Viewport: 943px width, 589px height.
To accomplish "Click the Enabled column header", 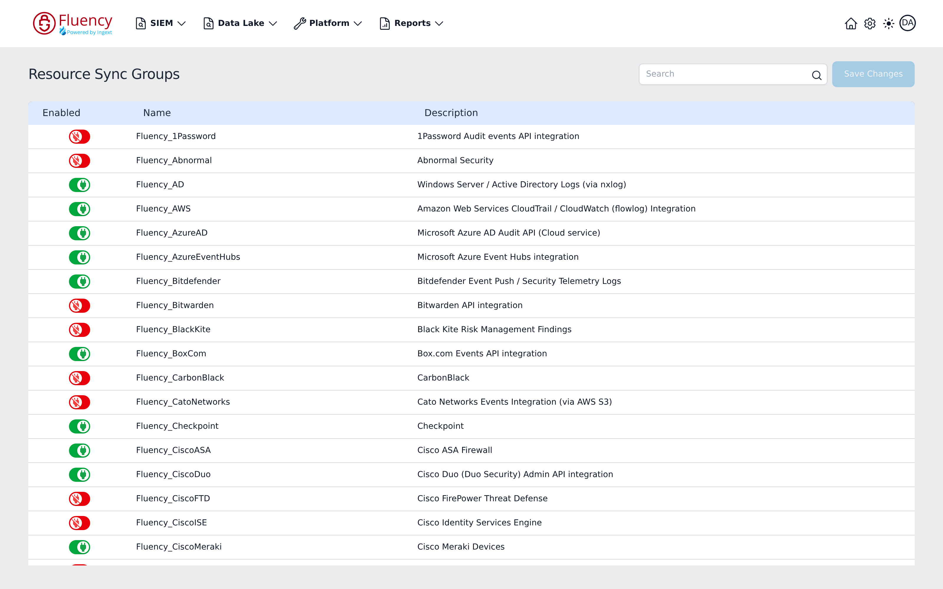I will tap(62, 113).
